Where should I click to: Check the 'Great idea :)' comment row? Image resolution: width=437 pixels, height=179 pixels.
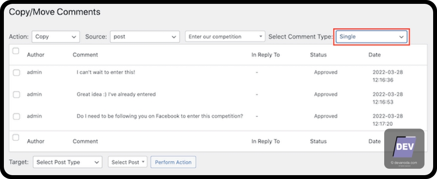click(x=16, y=95)
